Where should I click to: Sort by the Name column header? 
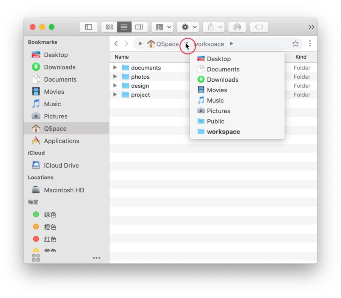click(x=121, y=57)
